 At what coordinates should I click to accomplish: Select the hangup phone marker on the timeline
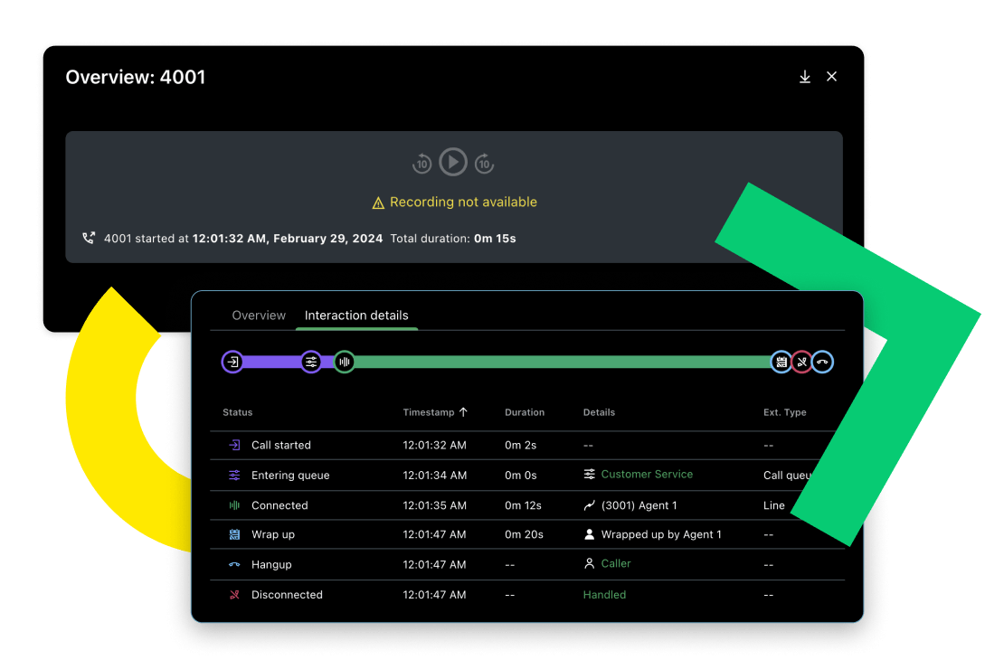click(x=822, y=363)
